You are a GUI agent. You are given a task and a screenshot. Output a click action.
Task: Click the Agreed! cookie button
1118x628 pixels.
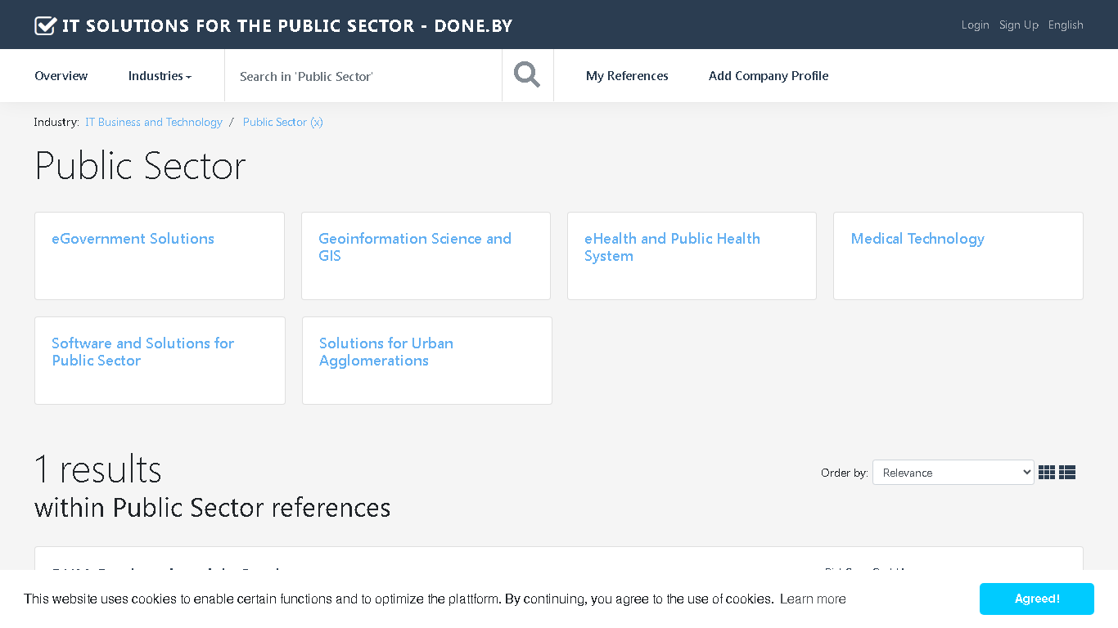(1037, 599)
